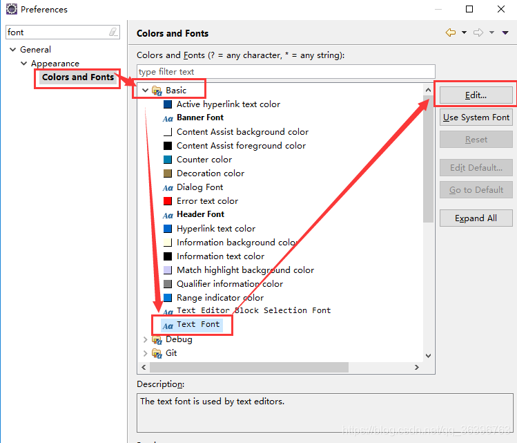Viewport: 517px width, 443px height.
Task: Expand the Git category
Action: point(145,353)
